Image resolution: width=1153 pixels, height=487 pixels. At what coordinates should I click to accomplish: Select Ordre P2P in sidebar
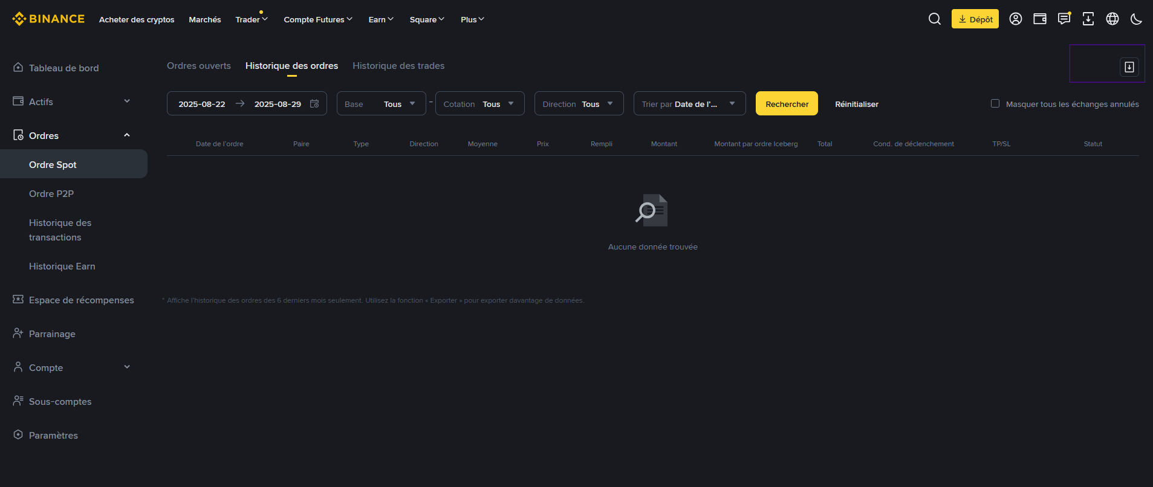(51, 194)
